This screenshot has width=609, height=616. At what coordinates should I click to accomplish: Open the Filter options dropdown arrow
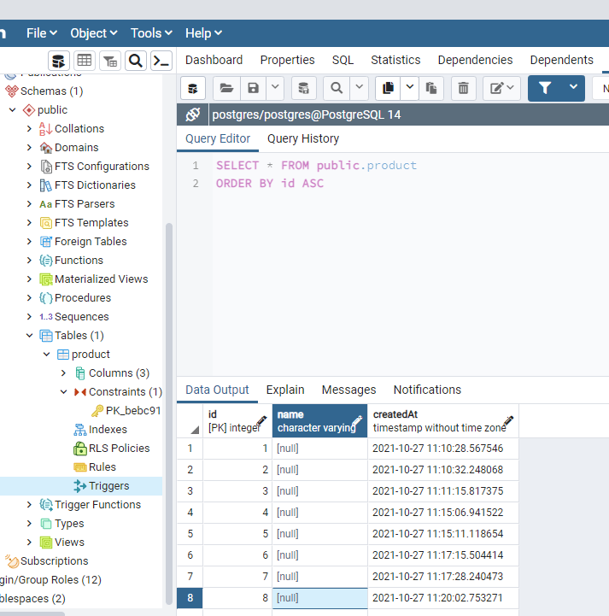click(573, 88)
